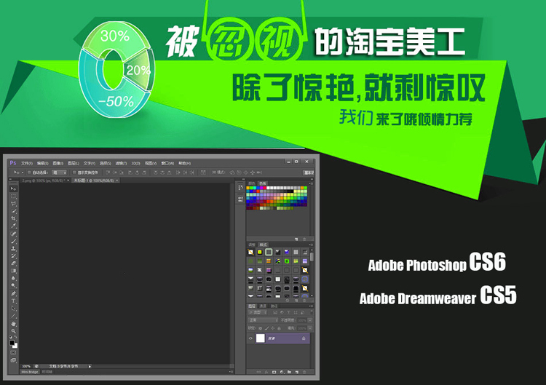Open the Move tool preset picker arrow
Image resolution: width=546 pixels, height=385 pixels.
click(23, 172)
